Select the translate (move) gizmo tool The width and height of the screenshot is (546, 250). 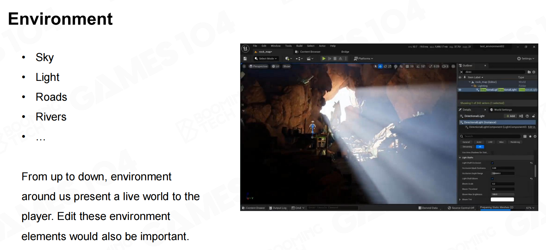[x=380, y=66]
